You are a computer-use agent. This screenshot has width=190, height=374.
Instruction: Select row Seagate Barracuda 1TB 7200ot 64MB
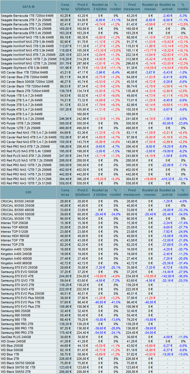tap(95, 15)
